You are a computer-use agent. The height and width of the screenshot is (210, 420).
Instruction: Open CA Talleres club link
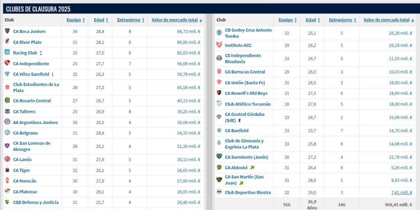(x=24, y=112)
